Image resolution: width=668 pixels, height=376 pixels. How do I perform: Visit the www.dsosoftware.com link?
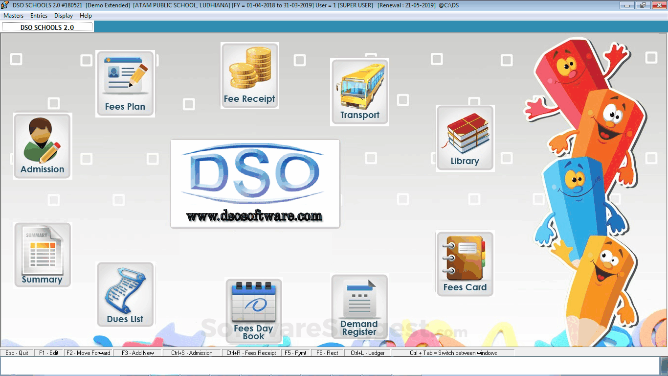pyautogui.click(x=255, y=215)
